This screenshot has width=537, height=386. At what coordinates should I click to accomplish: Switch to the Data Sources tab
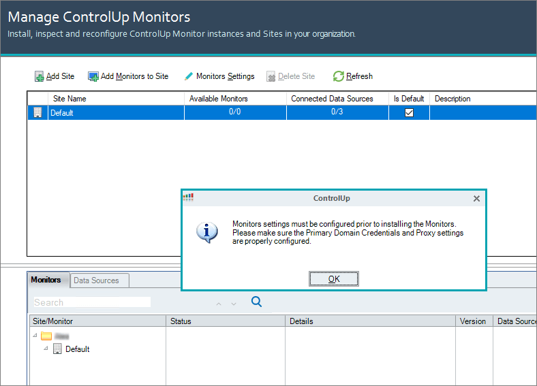[x=96, y=280]
